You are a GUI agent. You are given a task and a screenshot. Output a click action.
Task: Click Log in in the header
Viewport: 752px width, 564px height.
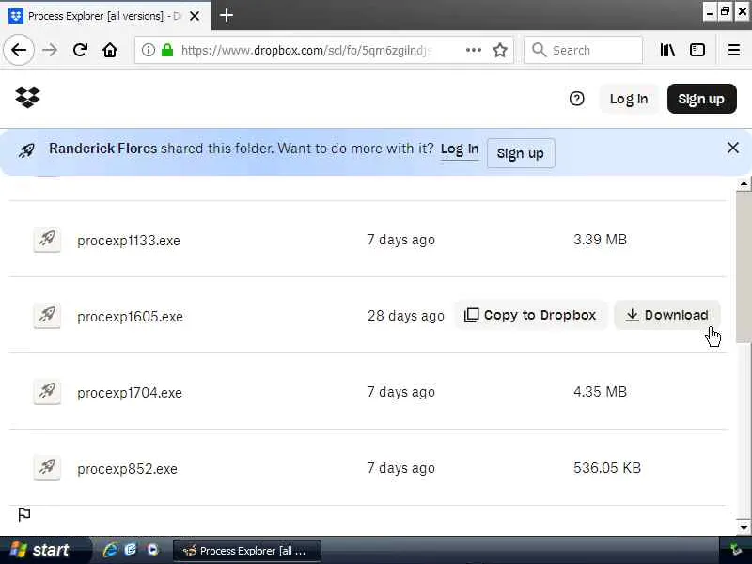click(629, 99)
